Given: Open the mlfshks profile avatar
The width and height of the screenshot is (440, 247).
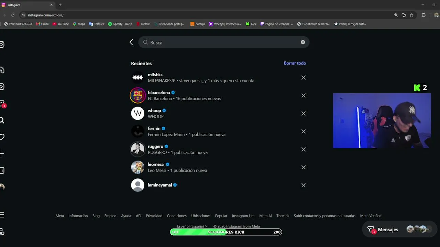Looking at the screenshot, I should coord(137,78).
